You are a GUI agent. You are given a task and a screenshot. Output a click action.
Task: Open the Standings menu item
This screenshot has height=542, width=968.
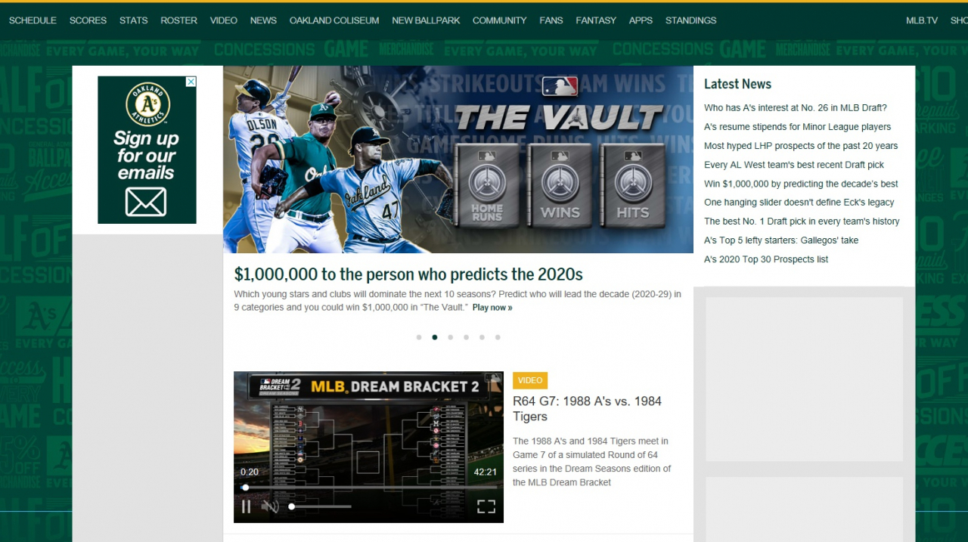click(690, 20)
